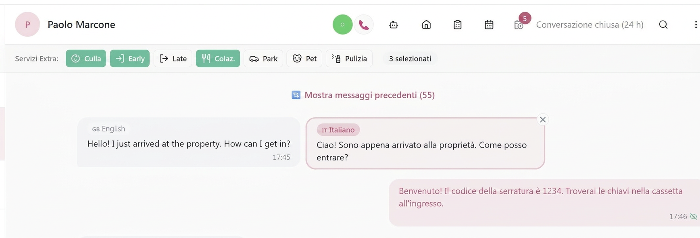This screenshot has height=238, width=700.
Task: Enable the Pulizia cleaning service
Action: click(349, 58)
